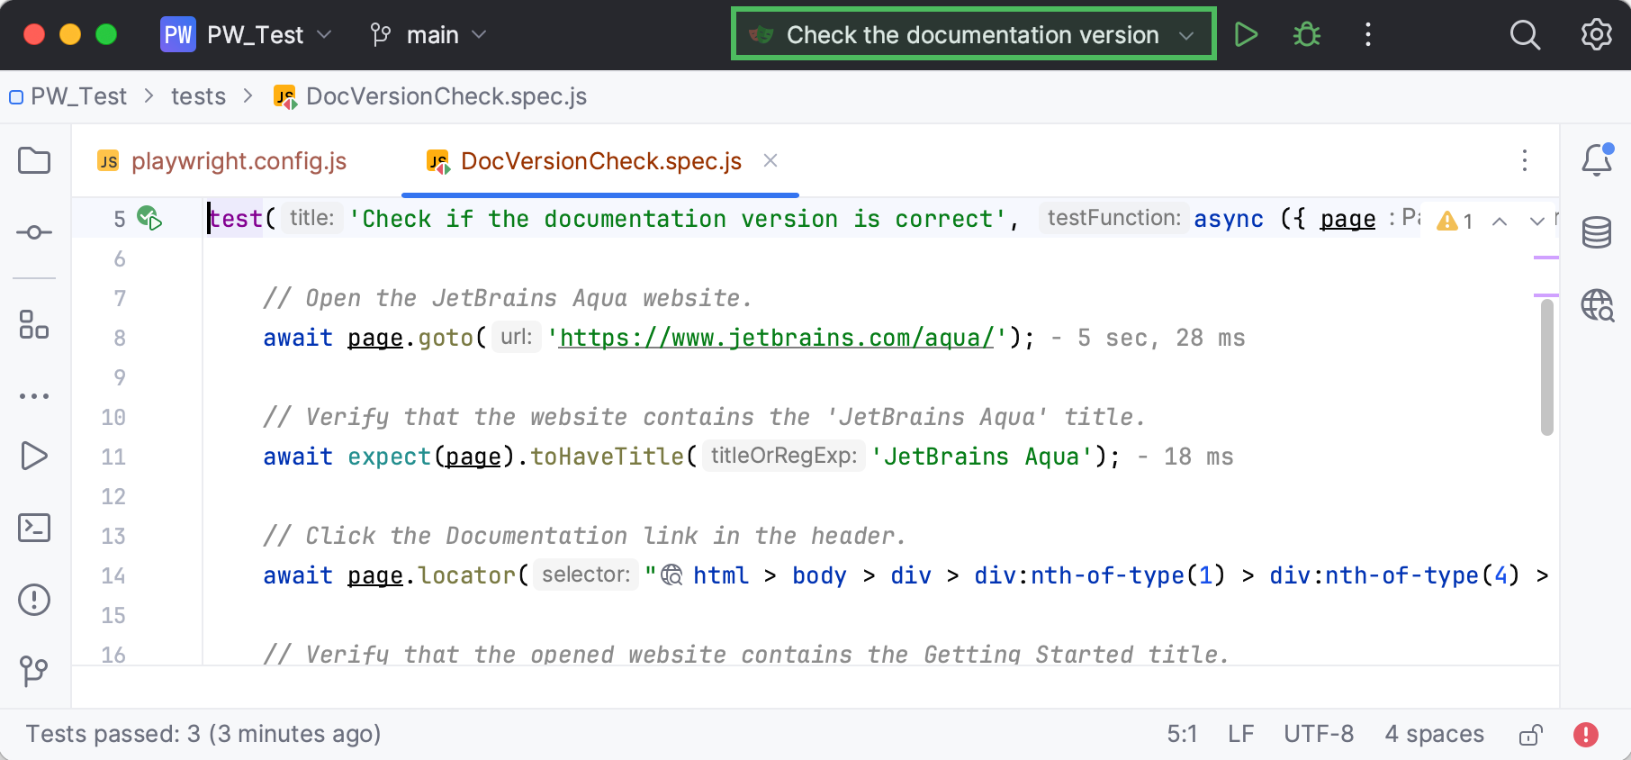Click comment 'Open the JetBrains Aqua website'
Viewport: 1631px width, 760px height.
coord(507,298)
